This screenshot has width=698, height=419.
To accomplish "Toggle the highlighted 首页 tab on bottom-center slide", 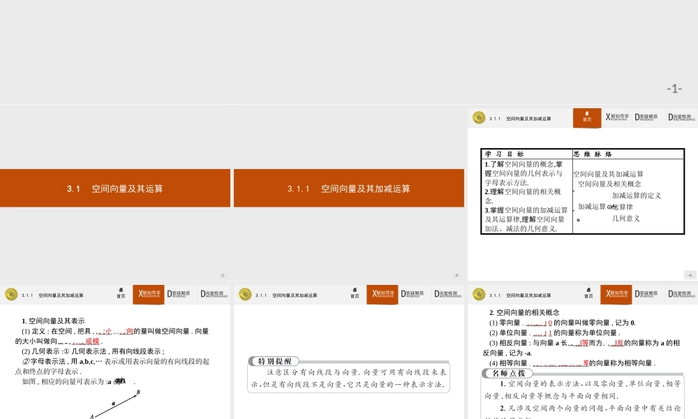I will click(x=355, y=294).
